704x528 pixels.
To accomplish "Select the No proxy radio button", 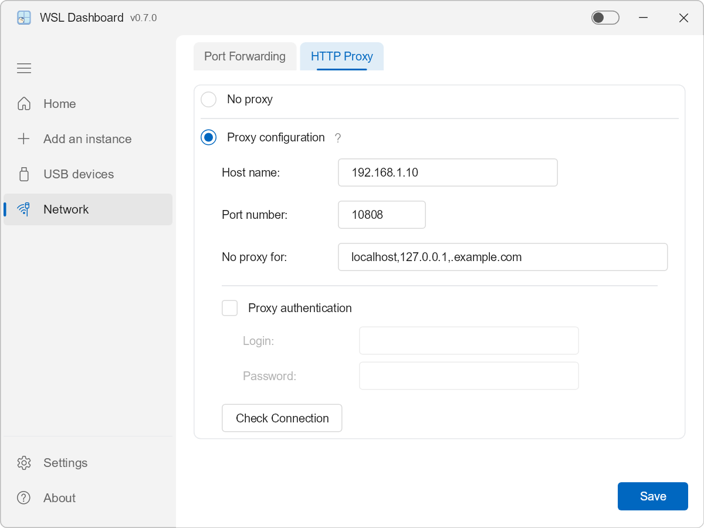I will 208,99.
